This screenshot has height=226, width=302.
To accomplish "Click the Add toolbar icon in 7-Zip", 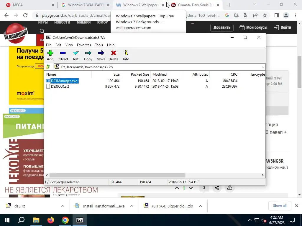I will pos(50,55).
